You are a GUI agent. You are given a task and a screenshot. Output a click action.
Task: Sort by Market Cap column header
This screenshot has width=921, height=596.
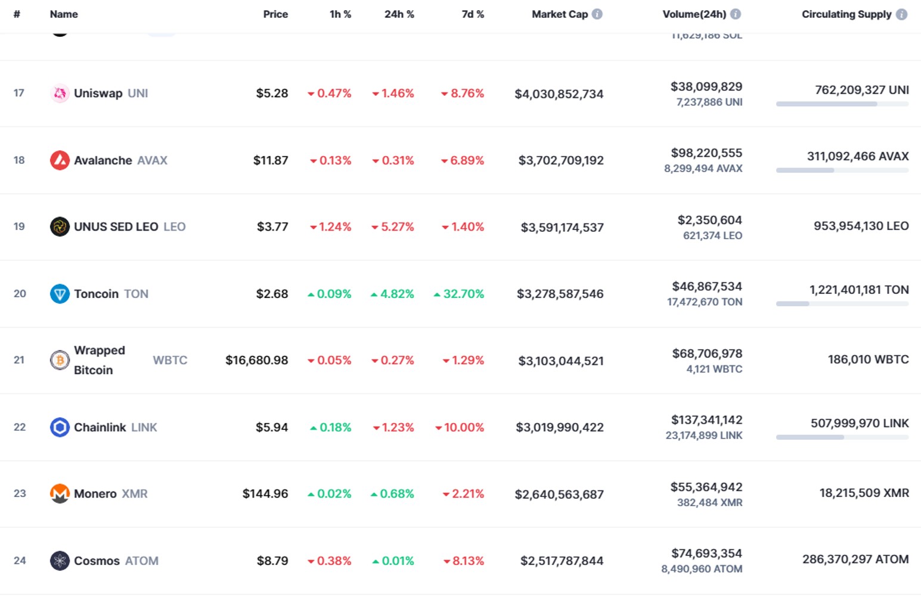pos(560,14)
